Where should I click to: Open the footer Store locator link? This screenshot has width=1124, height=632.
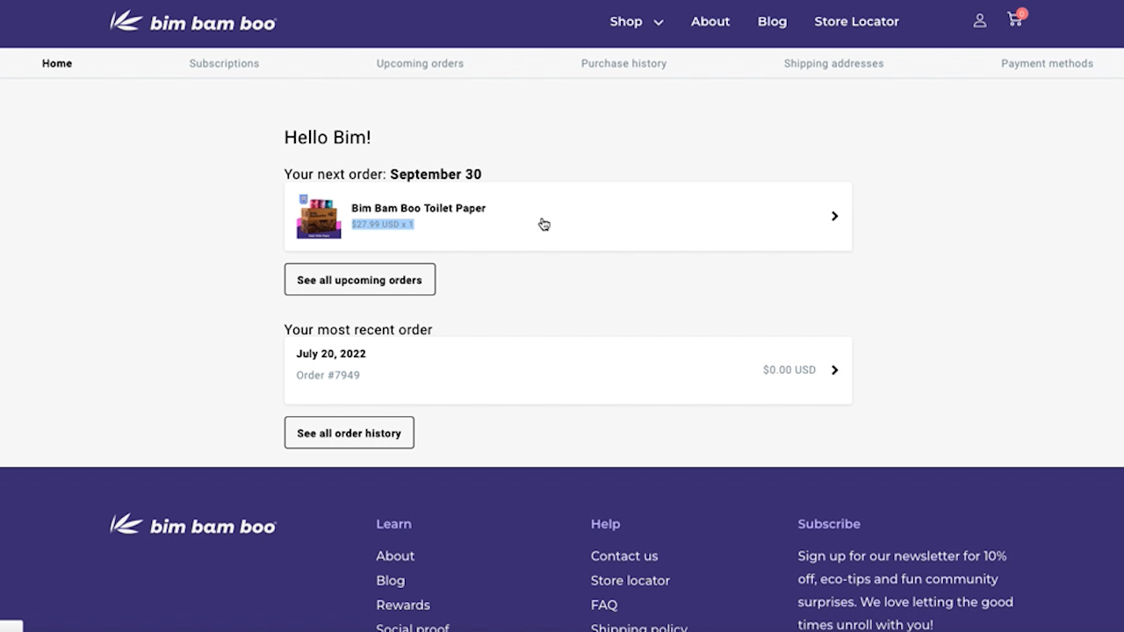(630, 580)
